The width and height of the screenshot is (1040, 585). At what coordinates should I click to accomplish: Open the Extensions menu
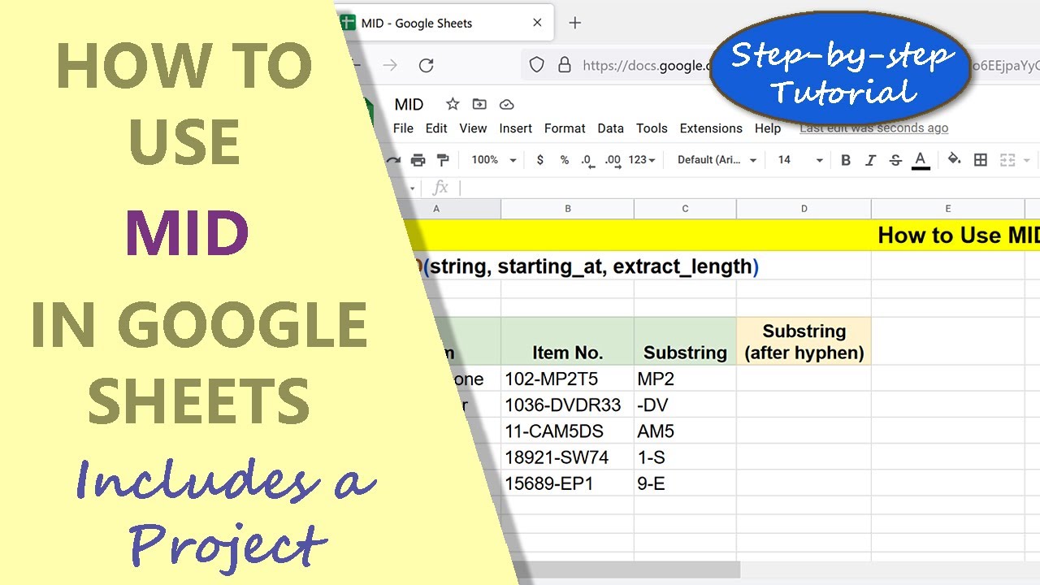[x=711, y=128]
